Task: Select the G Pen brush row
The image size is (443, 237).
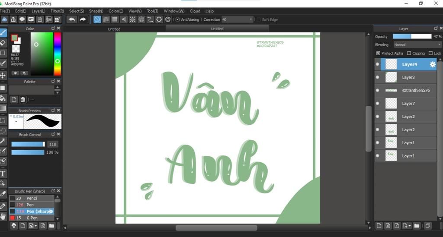Action: pos(32,218)
